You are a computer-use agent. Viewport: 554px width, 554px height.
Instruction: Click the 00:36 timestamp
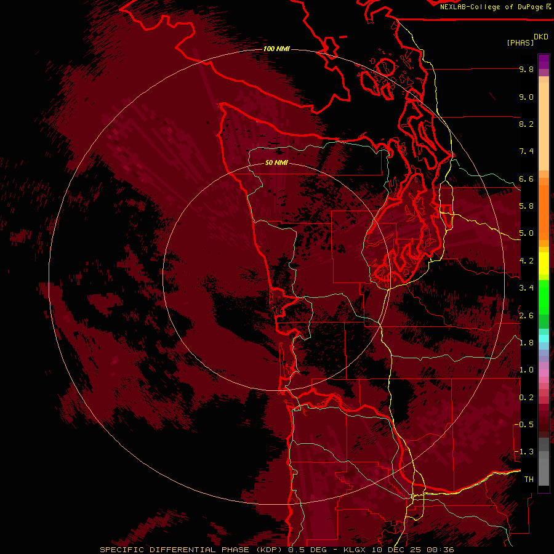pos(440,550)
